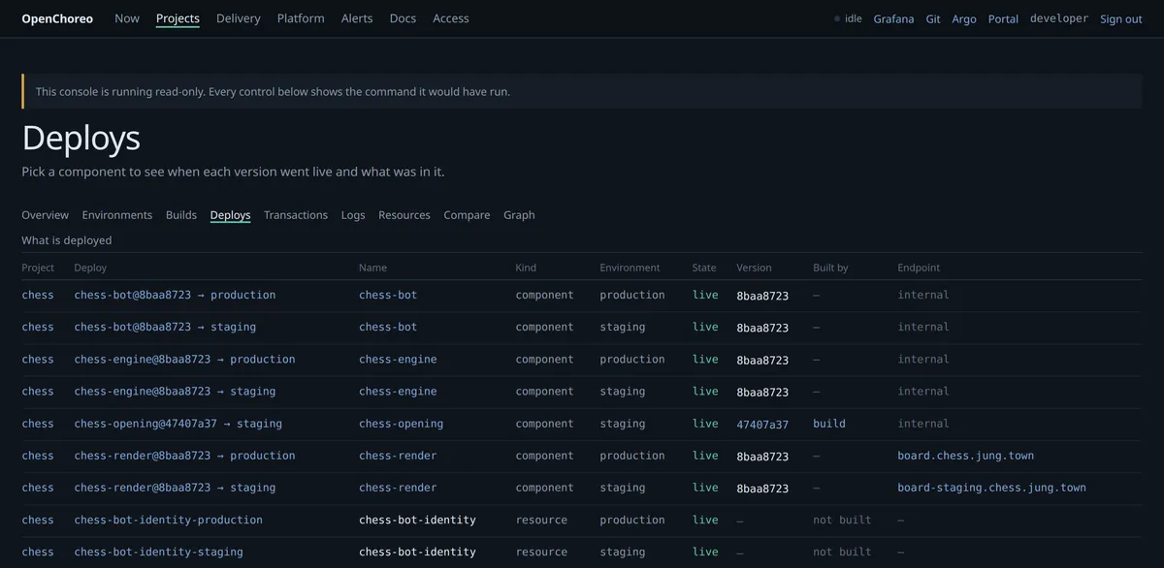Click the read-only console notice banner
The width and height of the screenshot is (1164, 568).
(582, 92)
